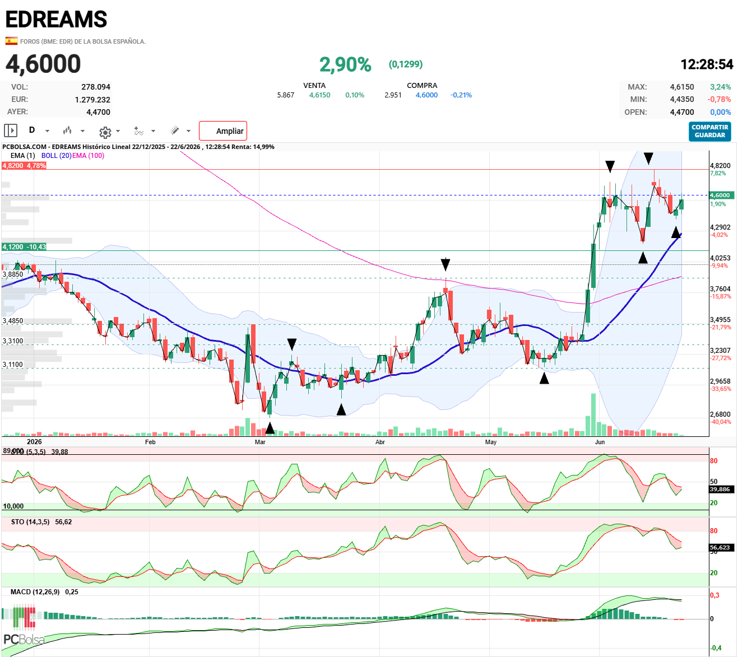Click the EUR value 1.279.232
The image size is (738, 657).
[92, 100]
